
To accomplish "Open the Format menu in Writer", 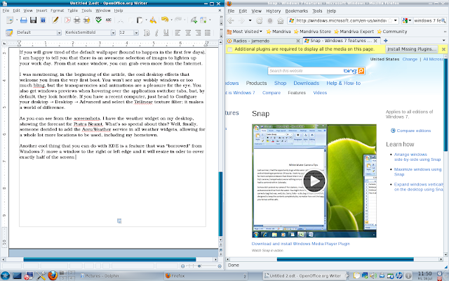I will pos(58,11).
